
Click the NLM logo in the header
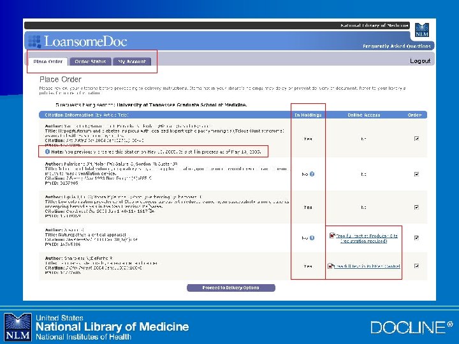pyautogui.click(x=422, y=30)
